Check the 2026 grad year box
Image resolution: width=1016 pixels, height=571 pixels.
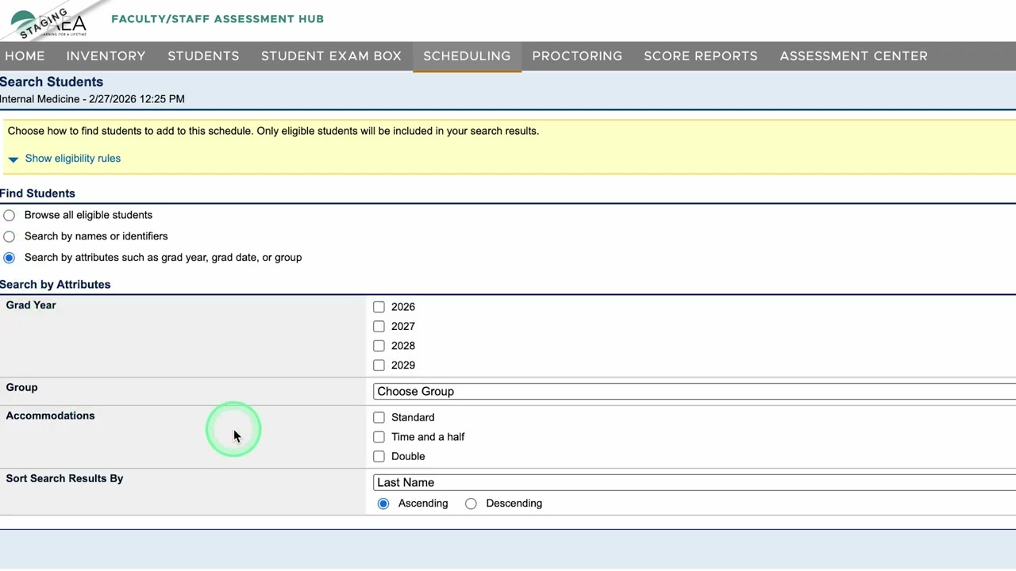pyautogui.click(x=379, y=307)
